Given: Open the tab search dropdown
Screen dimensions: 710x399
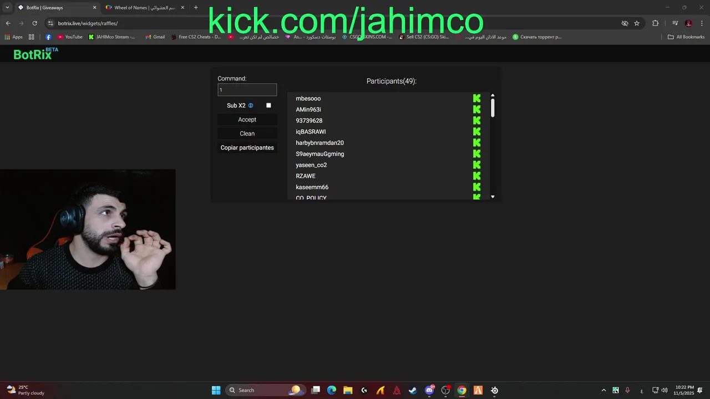Looking at the screenshot, I should coord(7,8).
